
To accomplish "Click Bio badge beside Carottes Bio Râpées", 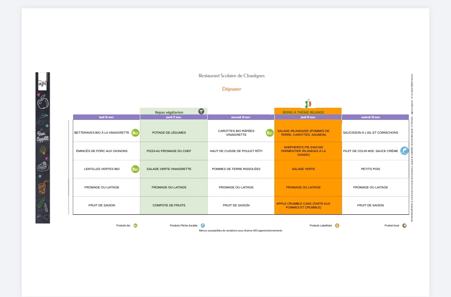I will (270, 133).
